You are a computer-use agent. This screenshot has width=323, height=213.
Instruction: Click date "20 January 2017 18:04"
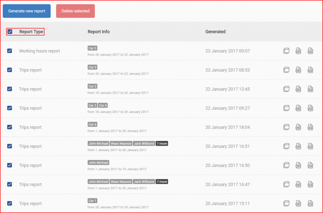click(228, 127)
